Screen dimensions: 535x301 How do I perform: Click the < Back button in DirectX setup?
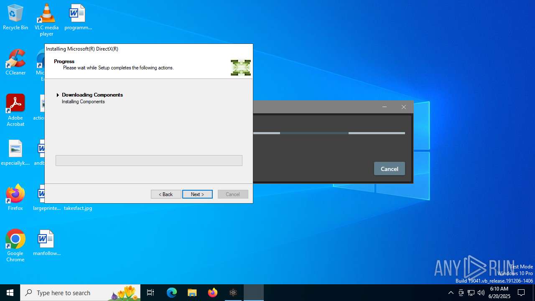(x=166, y=194)
